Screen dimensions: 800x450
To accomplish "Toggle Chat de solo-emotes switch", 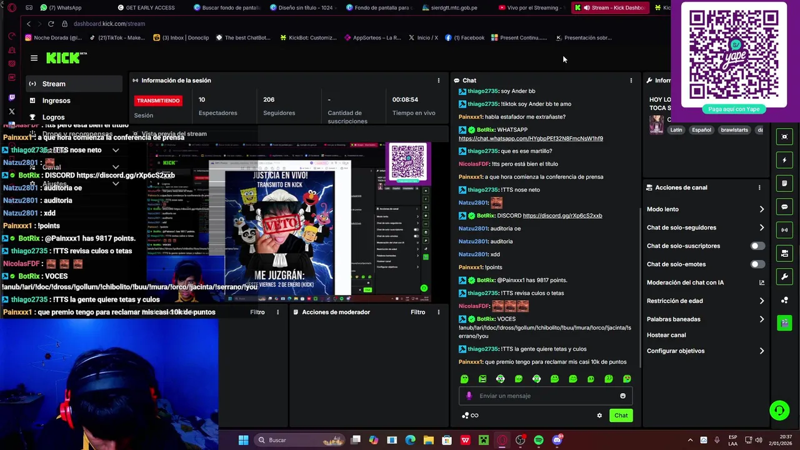I will pyautogui.click(x=757, y=264).
